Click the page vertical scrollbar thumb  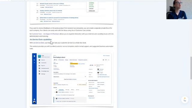click(191, 68)
